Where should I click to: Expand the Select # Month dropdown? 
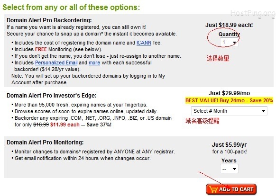coord(229,111)
